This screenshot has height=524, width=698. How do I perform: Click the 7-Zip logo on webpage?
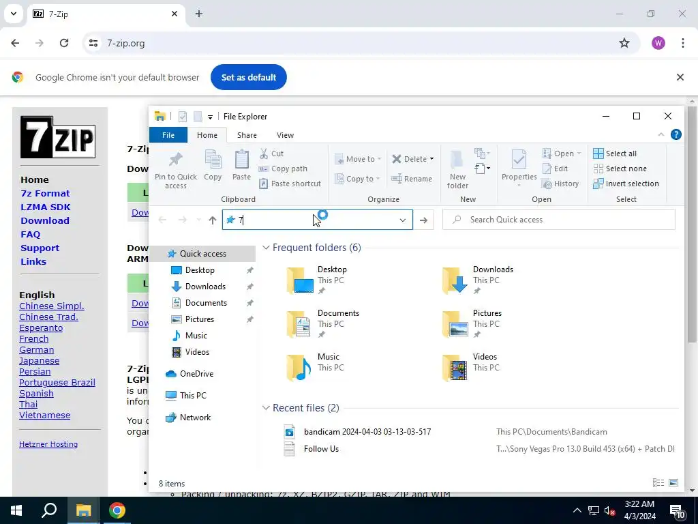[58, 137]
